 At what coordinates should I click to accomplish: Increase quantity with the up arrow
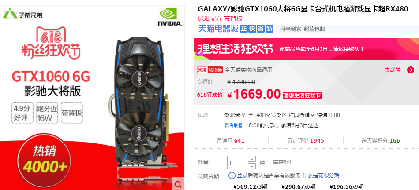[x=252, y=159]
